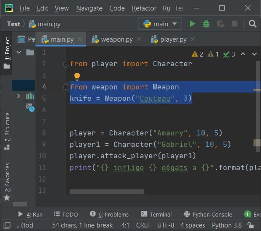
Task: Click the project view window icon
Action: pos(21,39)
